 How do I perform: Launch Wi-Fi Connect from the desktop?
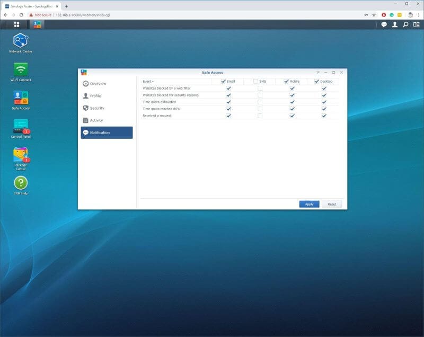click(x=20, y=69)
